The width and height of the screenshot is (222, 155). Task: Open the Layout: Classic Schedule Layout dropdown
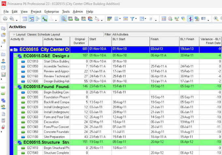click(x=56, y=35)
